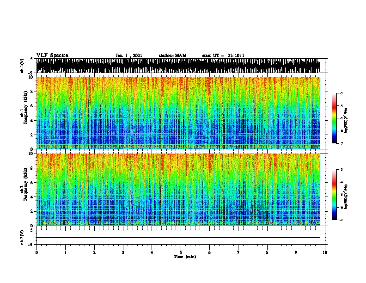Click the ch.2 spectrogram color bar
Screen dimensions: 366x283
[335, 195]
